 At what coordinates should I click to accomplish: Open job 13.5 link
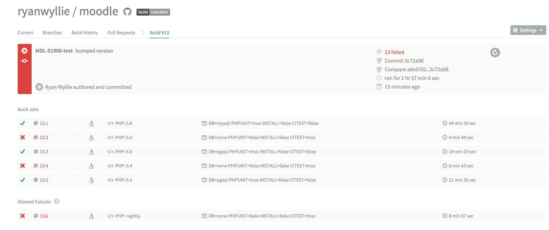coord(44,180)
